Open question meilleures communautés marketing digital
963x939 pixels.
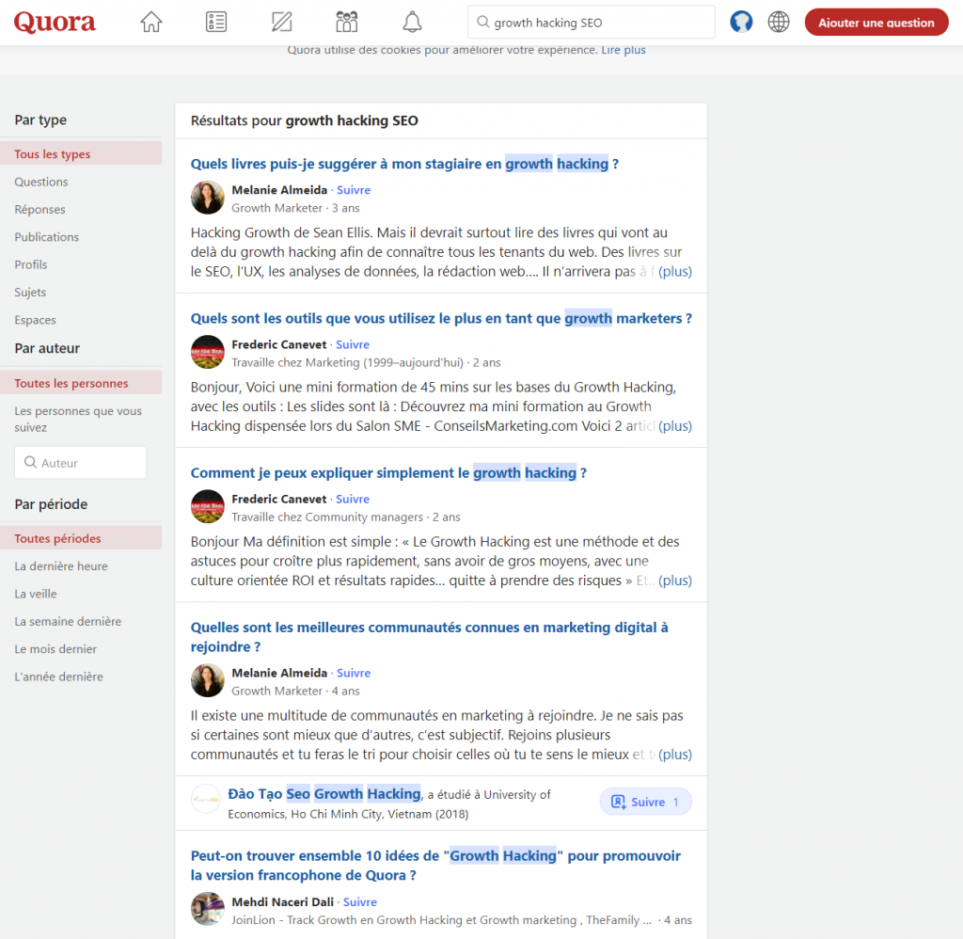[429, 637]
